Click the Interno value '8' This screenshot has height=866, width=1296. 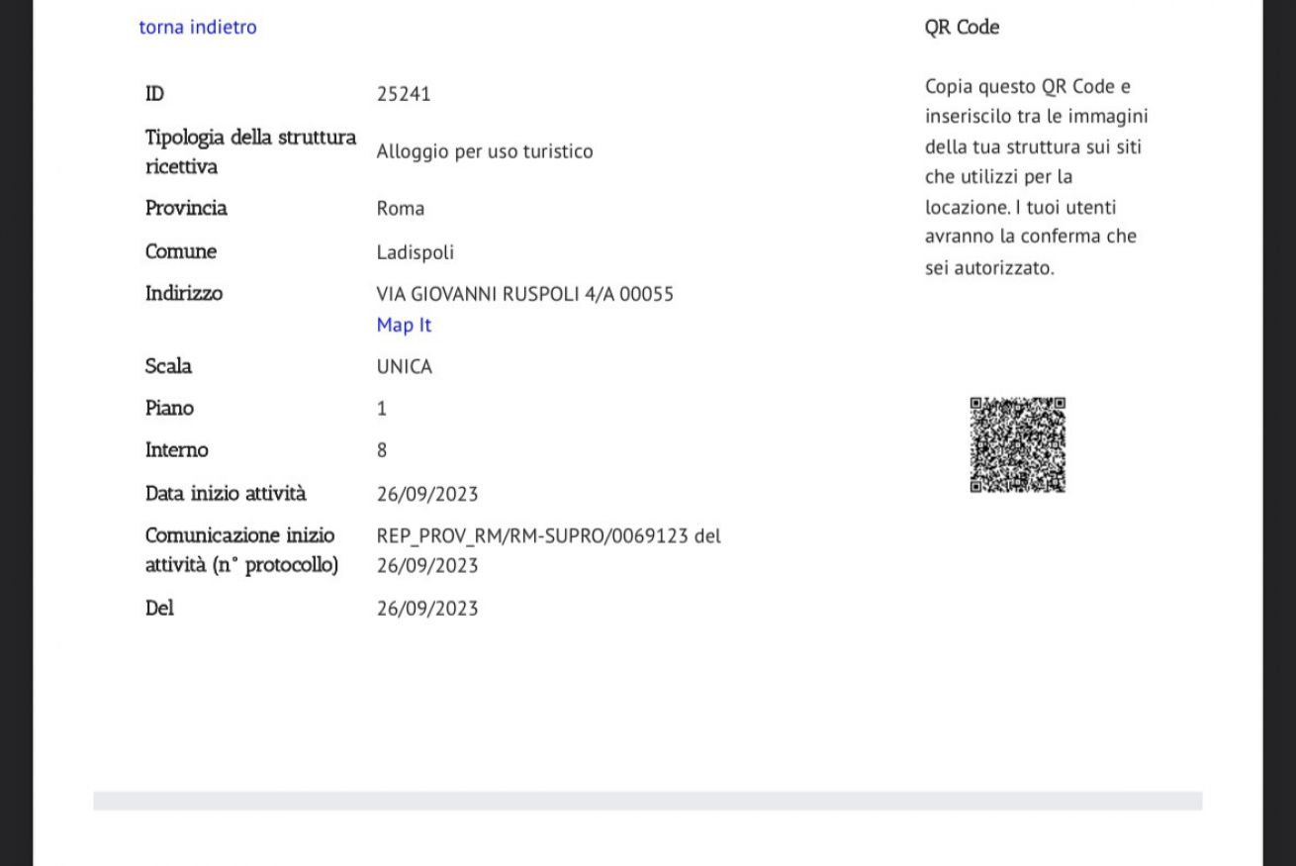click(x=382, y=450)
